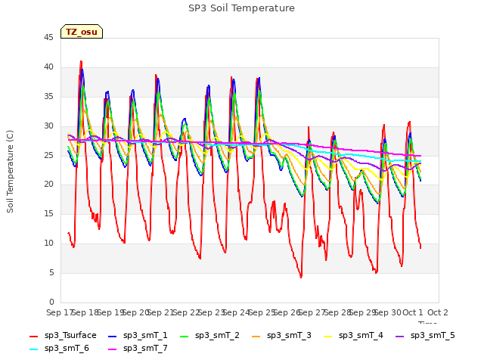The image size is (484, 363).
Task: Toggle the sp3_smT_1 legend entry
Action: click(x=138, y=336)
